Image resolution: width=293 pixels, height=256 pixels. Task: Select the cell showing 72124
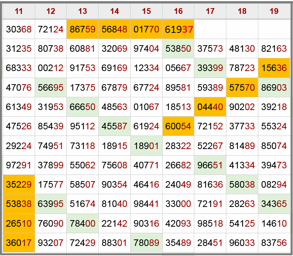[51, 29]
